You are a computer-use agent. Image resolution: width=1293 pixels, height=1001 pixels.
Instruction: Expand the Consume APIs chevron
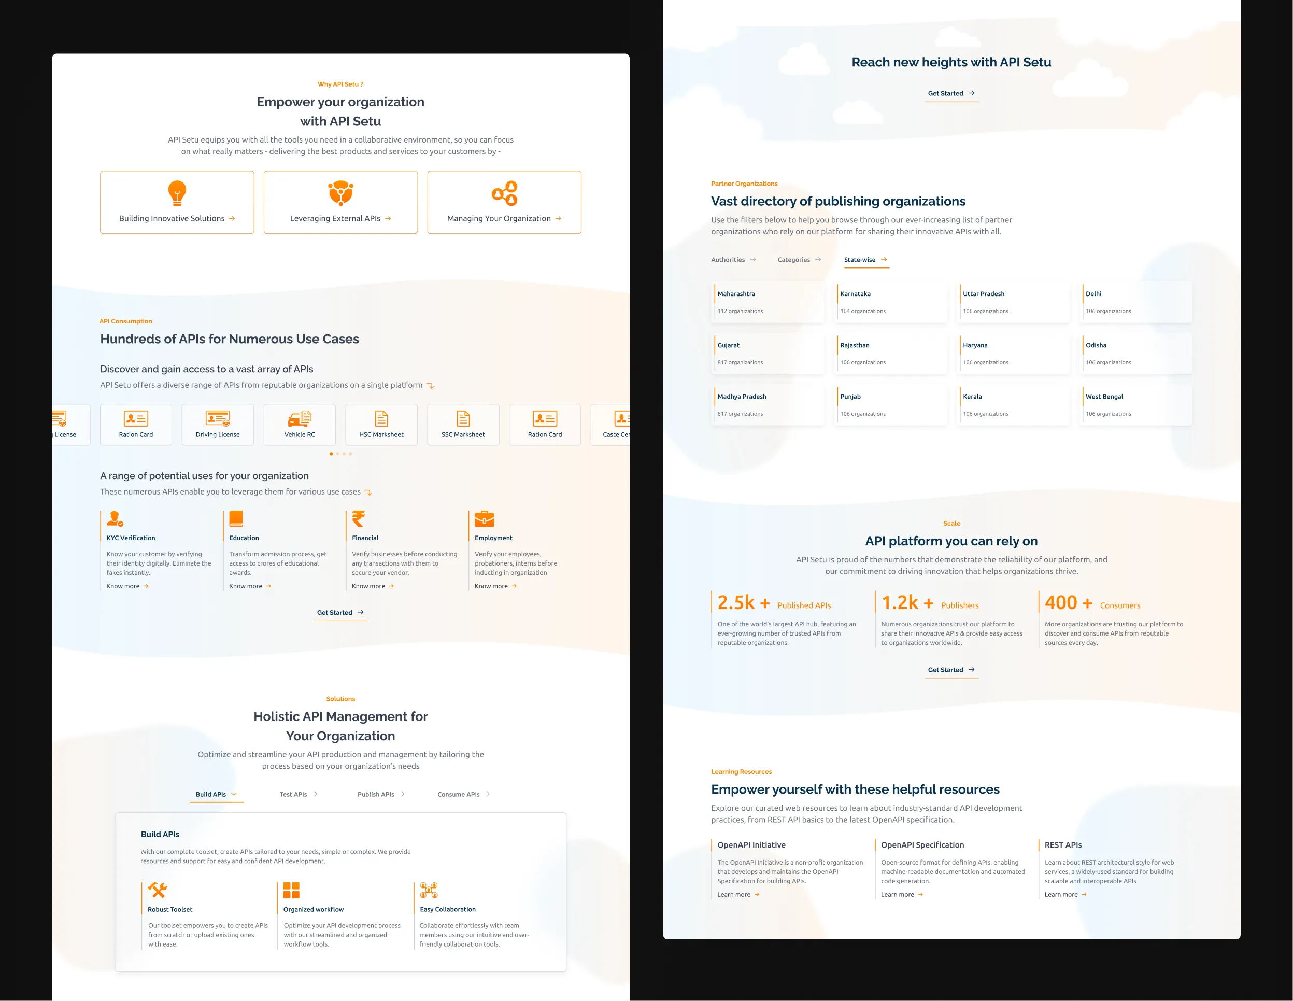[x=488, y=794]
